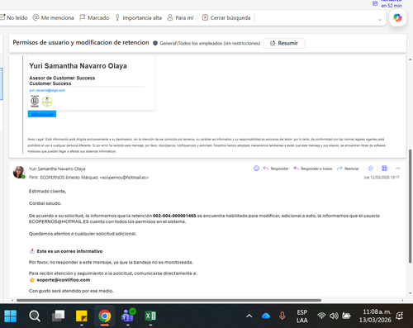Click the calendar reminder icon at top
This screenshot has width=413, height=328.
[375, 3]
